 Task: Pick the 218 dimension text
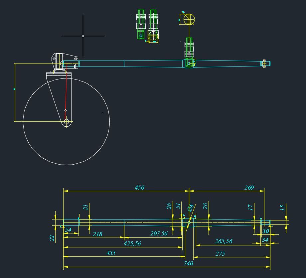[x=97, y=234]
